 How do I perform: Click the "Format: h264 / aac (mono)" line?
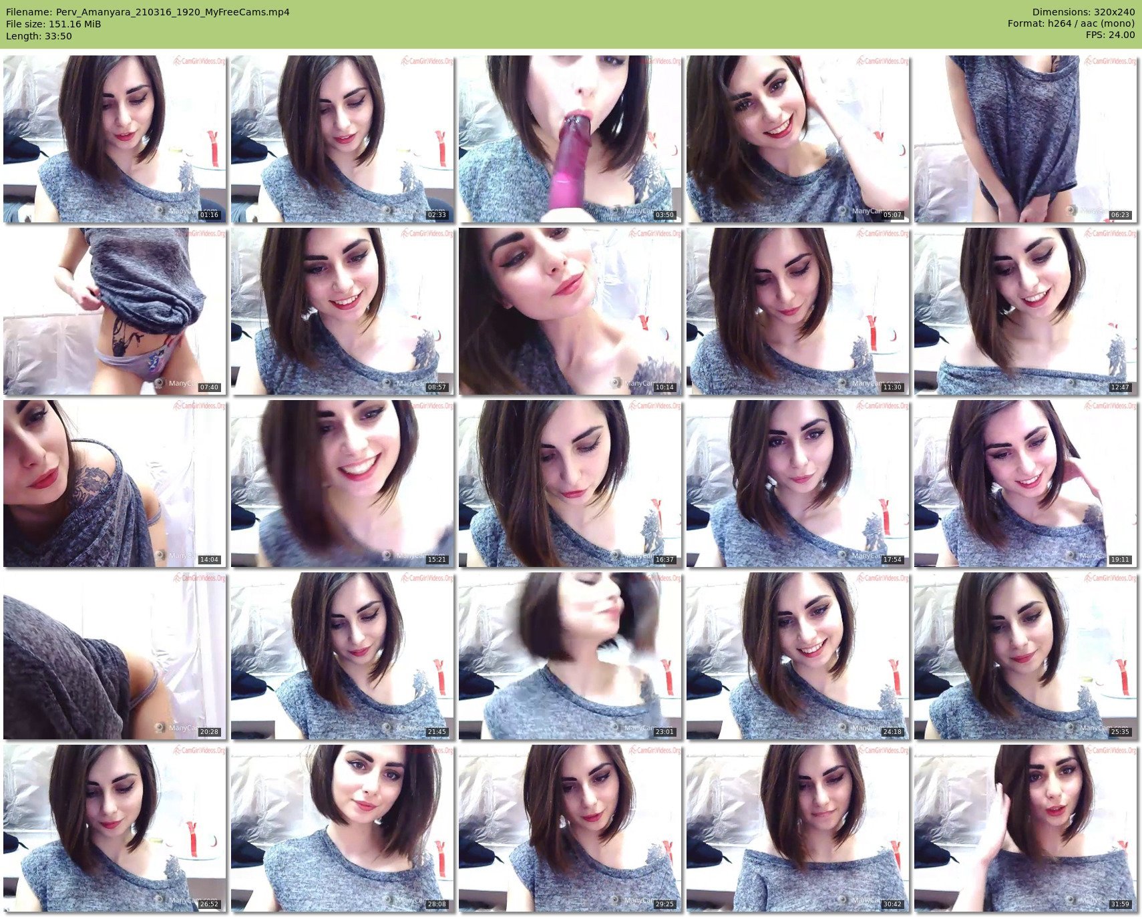pyautogui.click(x=1071, y=23)
